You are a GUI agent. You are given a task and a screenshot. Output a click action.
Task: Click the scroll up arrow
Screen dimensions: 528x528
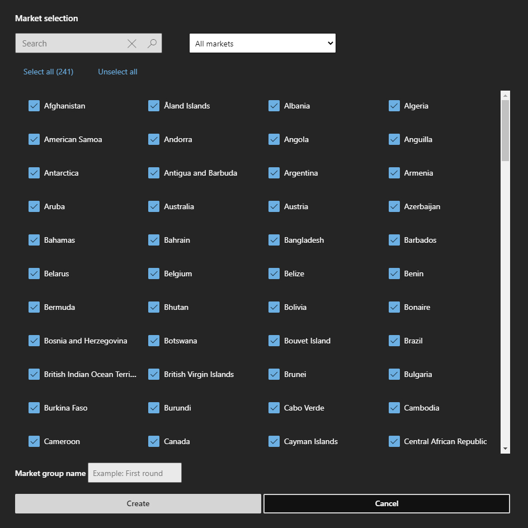[x=505, y=96]
